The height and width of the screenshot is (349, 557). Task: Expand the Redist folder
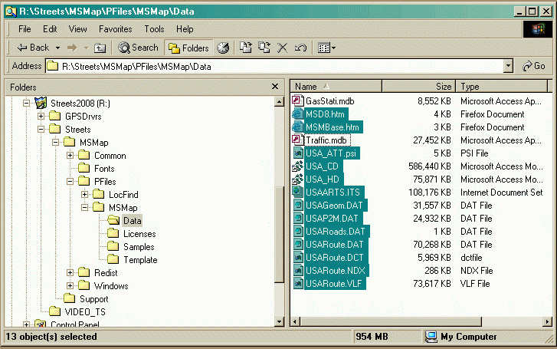70,273
